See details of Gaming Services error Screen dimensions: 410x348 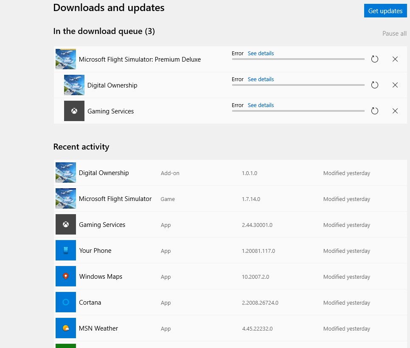coord(261,105)
